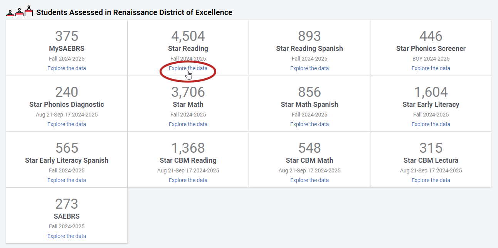Click the date range under Star CBM Math

point(310,170)
